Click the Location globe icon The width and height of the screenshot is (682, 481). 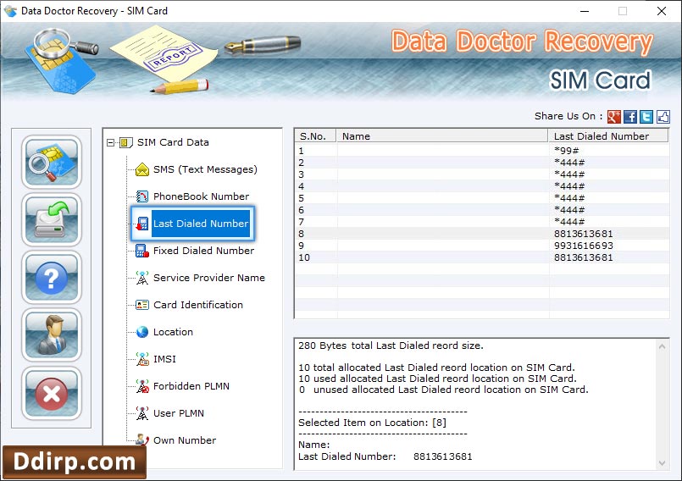[142, 332]
